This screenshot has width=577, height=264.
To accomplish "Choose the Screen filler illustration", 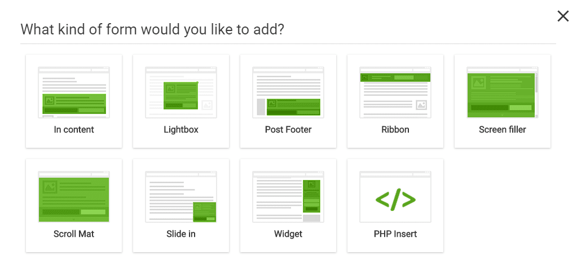I will click(503, 92).
